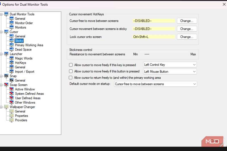Click the Active Window swap screen icon
Screen dimensions: 227x151
tap(12, 89)
